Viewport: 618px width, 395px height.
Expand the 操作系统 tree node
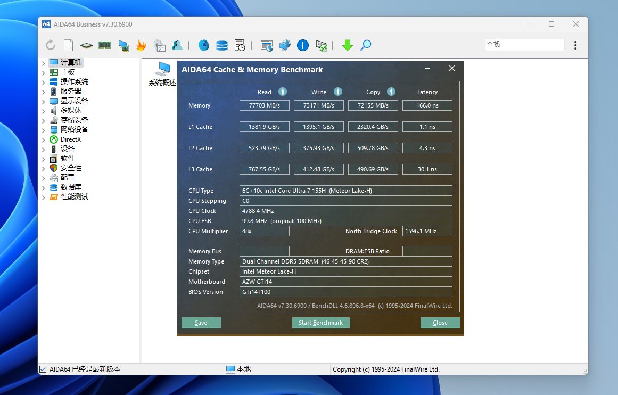point(43,82)
